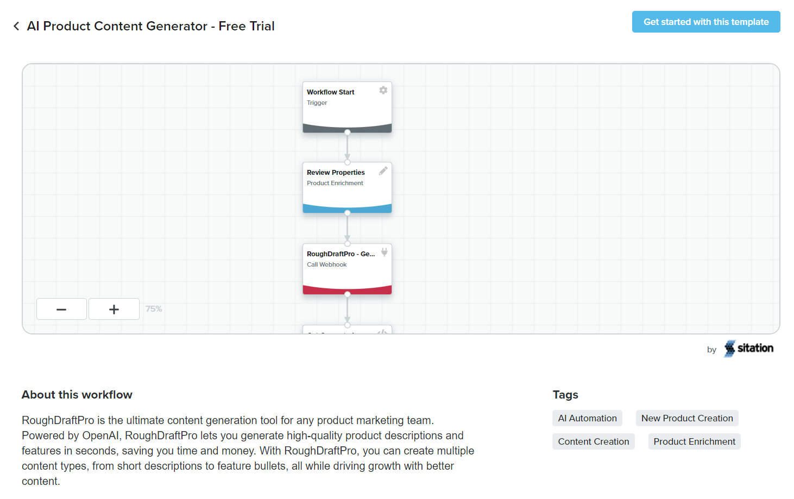
Task: Open the AI Automation tag
Action: tap(587, 418)
